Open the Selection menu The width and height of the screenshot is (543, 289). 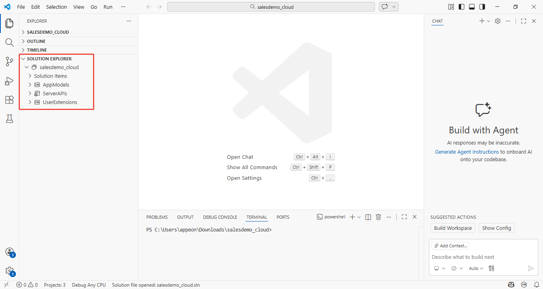(56, 7)
